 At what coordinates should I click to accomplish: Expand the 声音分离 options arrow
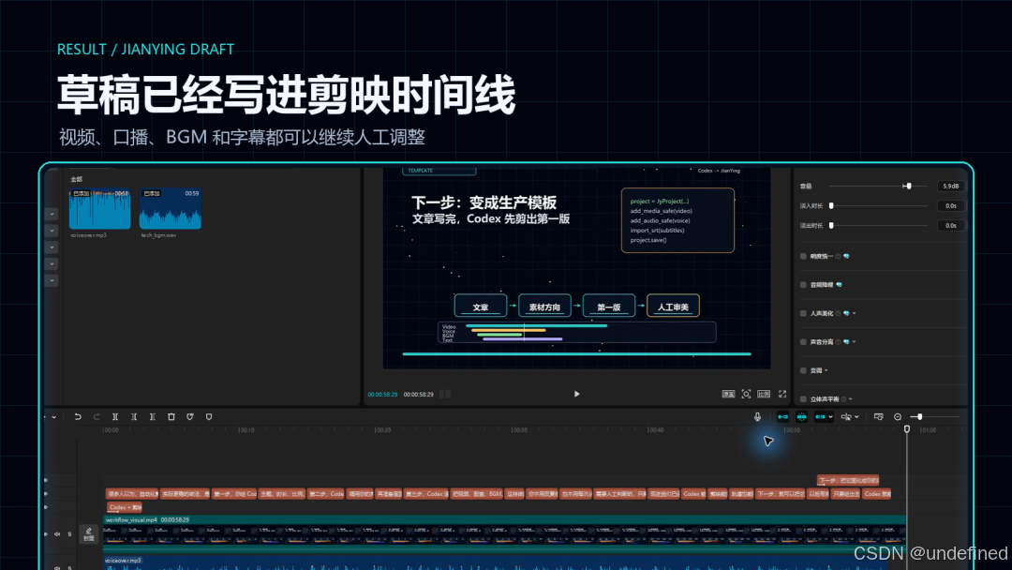854,342
